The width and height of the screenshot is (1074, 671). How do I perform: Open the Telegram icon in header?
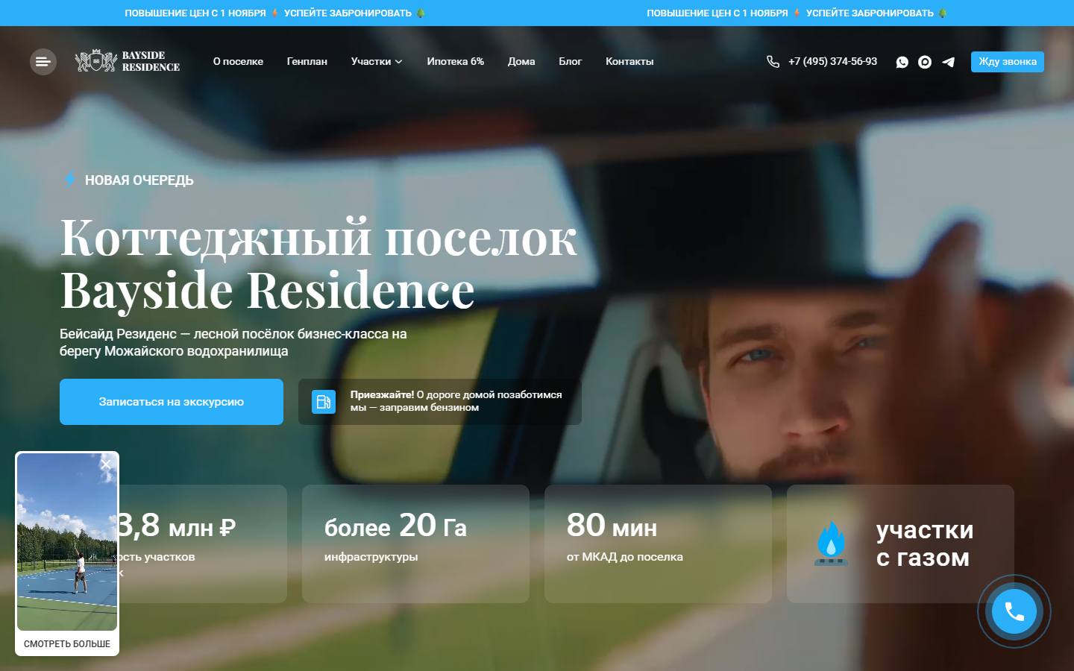click(x=948, y=62)
